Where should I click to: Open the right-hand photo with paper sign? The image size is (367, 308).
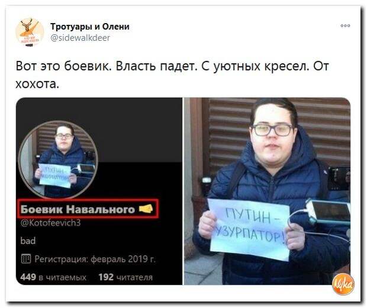point(267,191)
